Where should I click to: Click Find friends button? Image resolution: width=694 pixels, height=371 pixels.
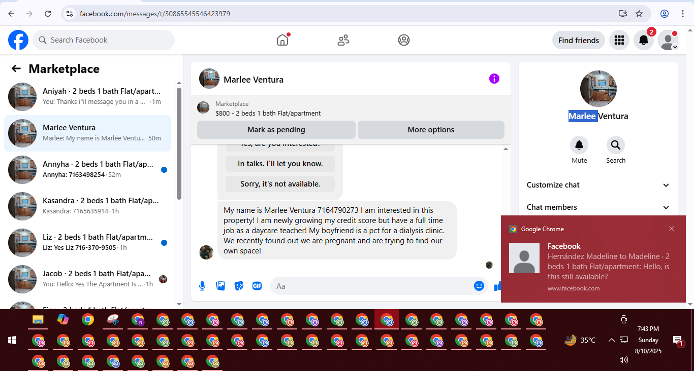coord(579,40)
